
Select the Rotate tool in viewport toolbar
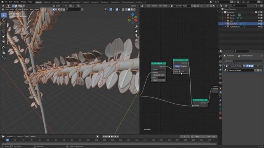(x=4, y=31)
